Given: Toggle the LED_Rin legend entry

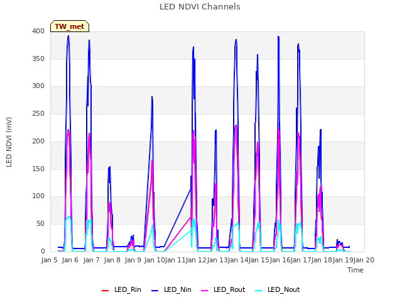Looking at the screenshot, I should pos(121,290).
